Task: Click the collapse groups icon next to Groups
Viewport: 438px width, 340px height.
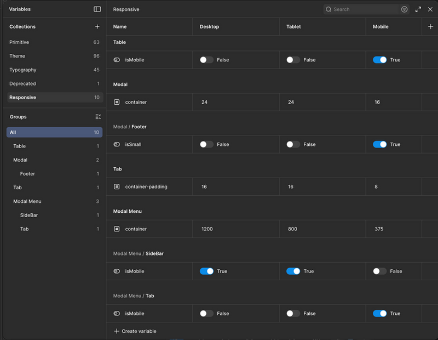Action: 98,117
